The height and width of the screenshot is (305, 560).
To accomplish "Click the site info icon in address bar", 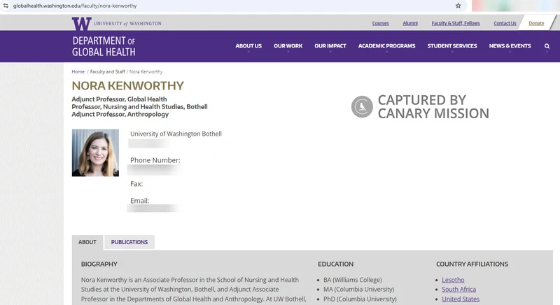I will point(6,6).
